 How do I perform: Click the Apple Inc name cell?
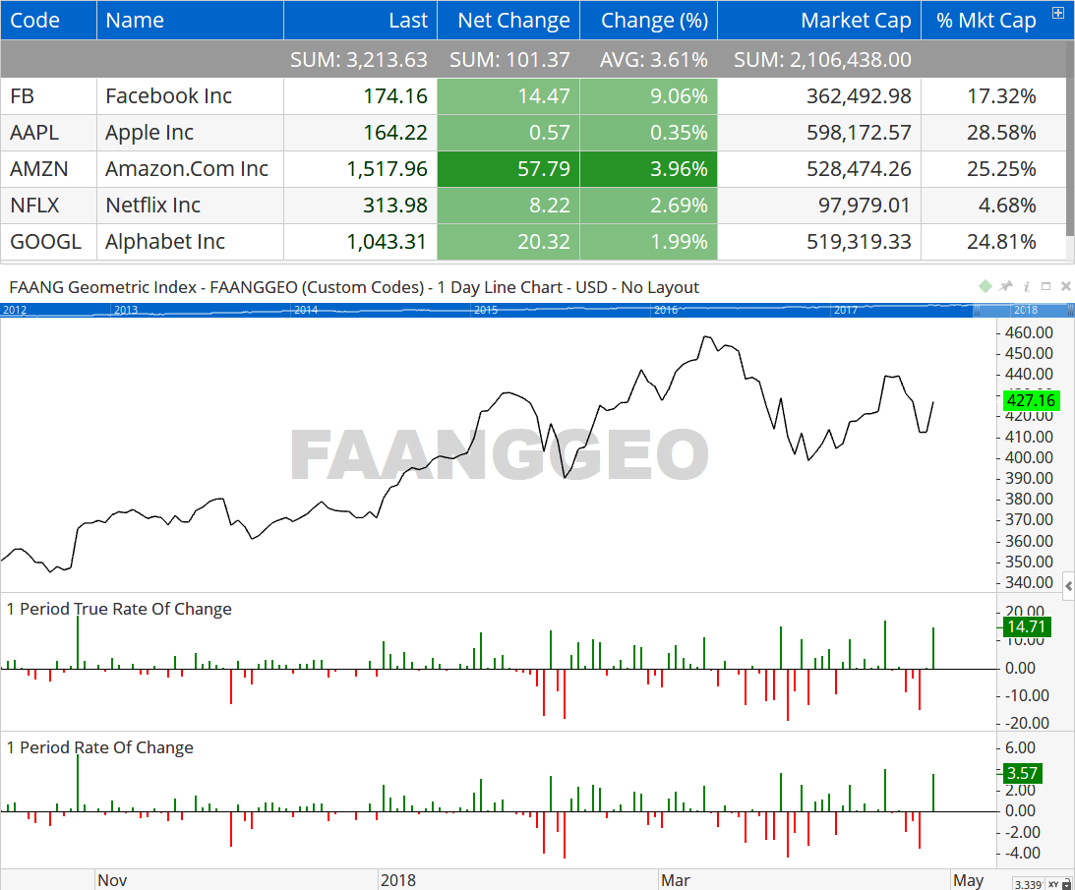coord(190,133)
